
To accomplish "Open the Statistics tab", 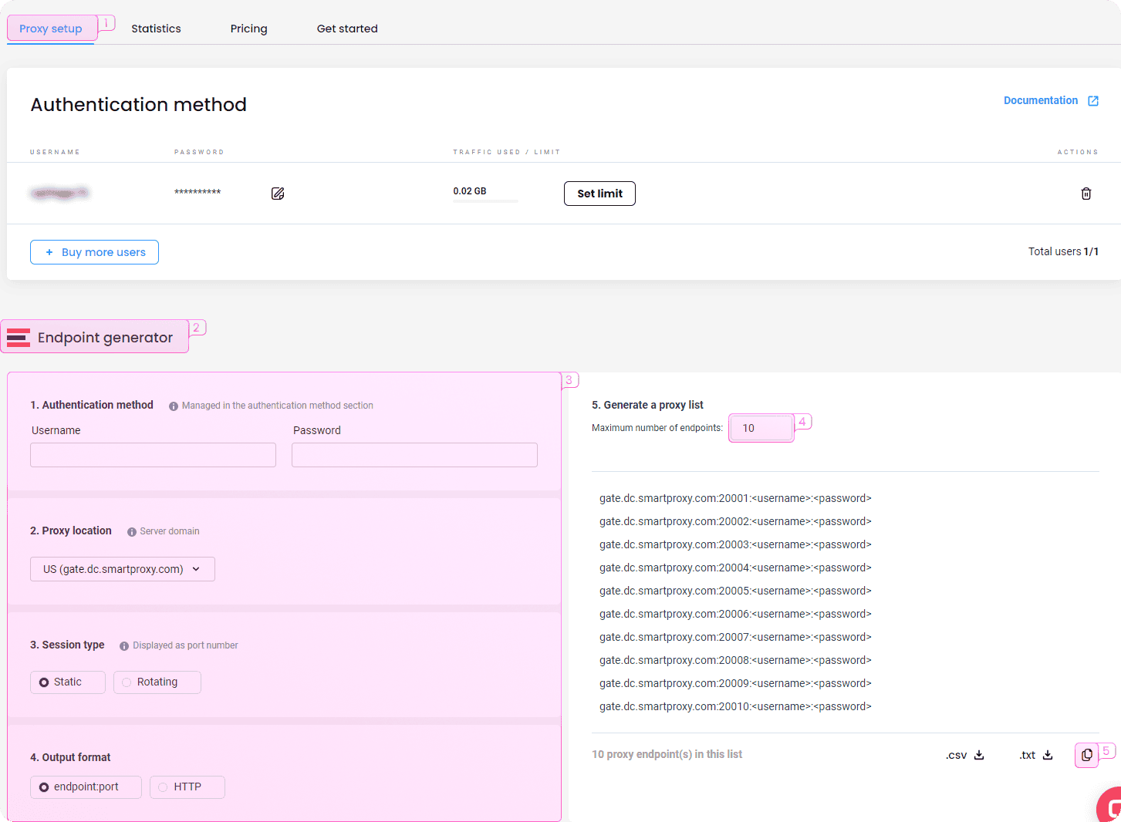I will click(x=156, y=29).
